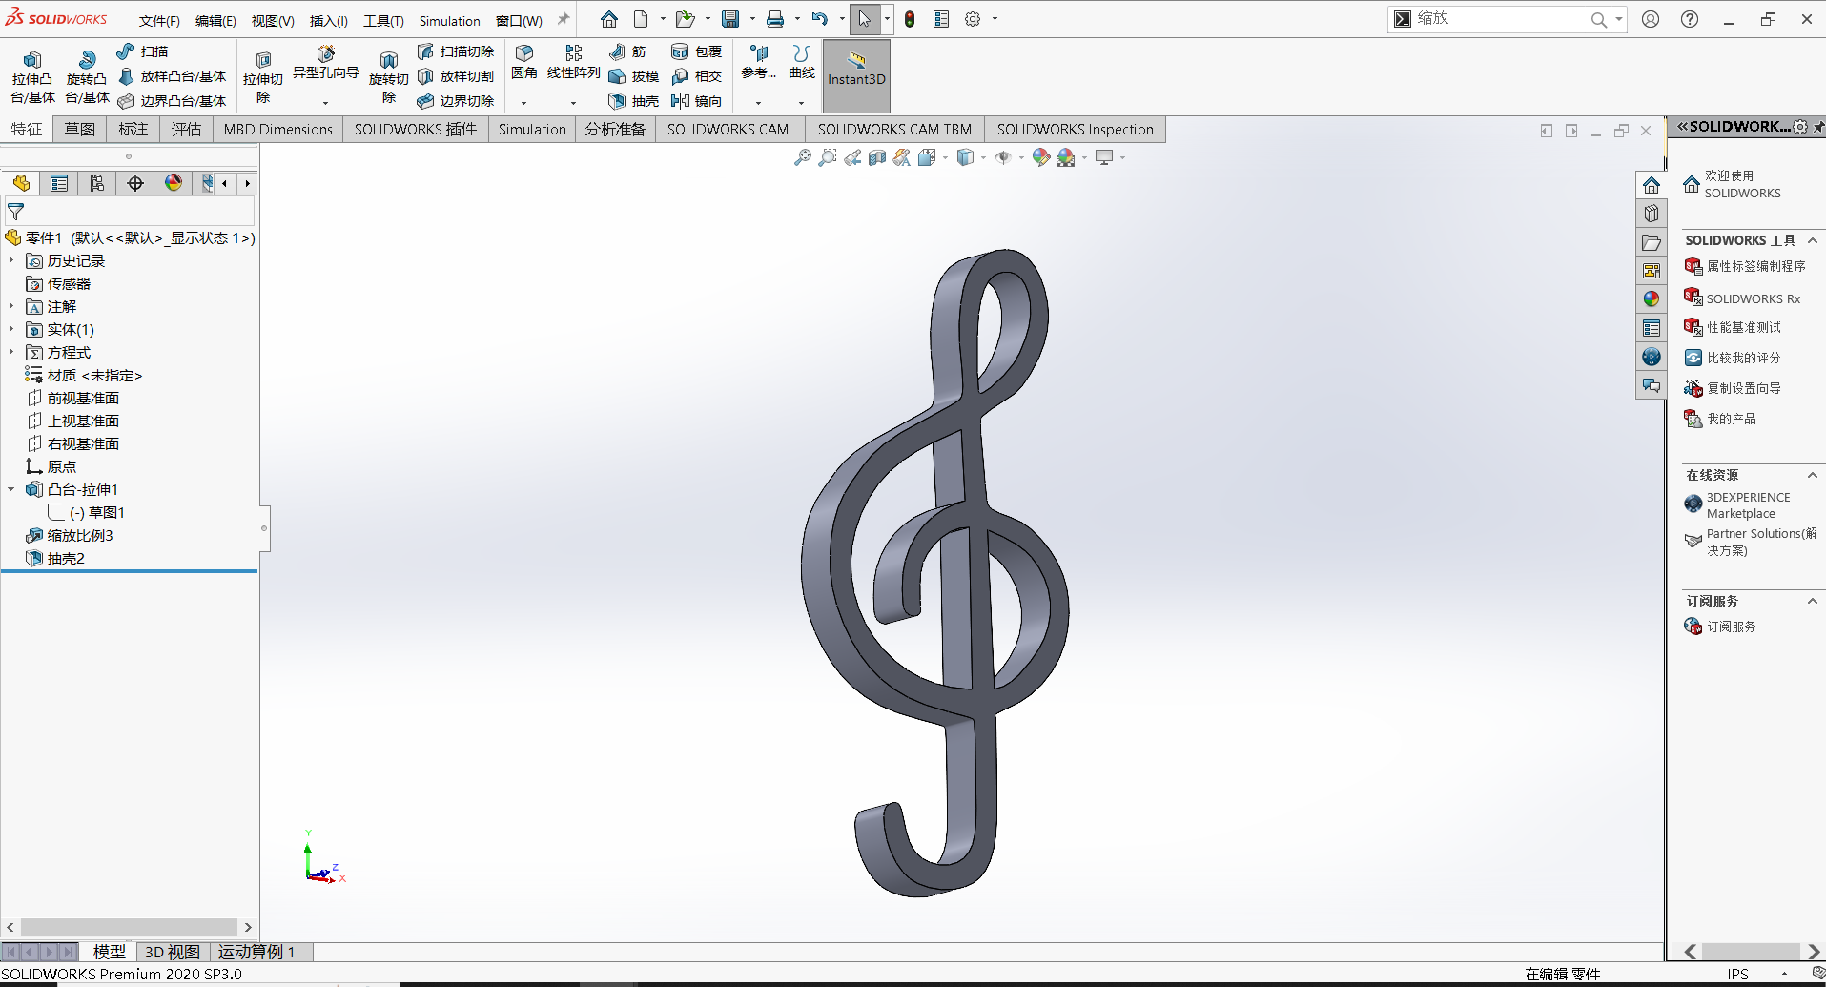
Task: Click the Section View icon in view toolbar
Action: pos(877,157)
